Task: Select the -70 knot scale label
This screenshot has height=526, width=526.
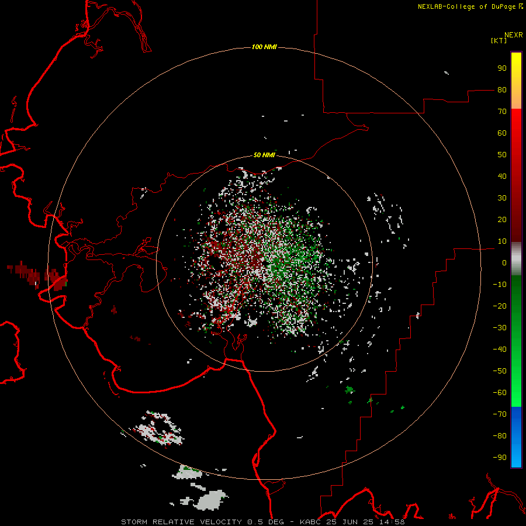Action: [500, 414]
